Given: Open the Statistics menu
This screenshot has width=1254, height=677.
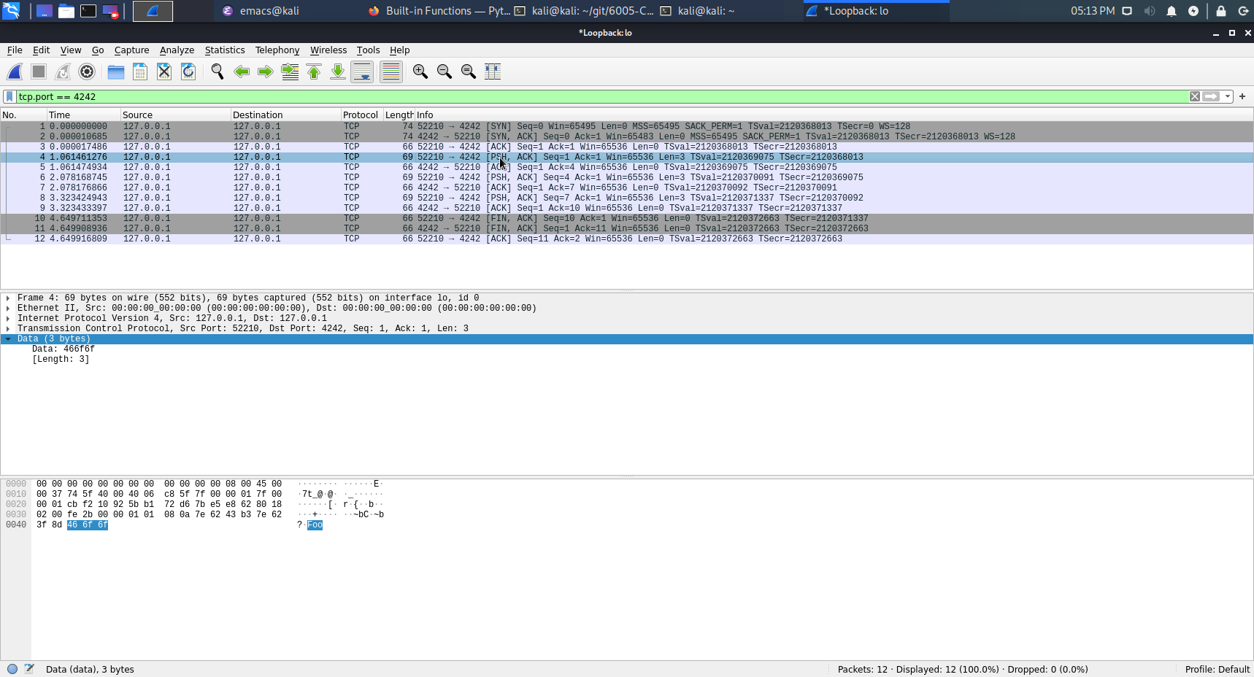Looking at the screenshot, I should [224, 50].
